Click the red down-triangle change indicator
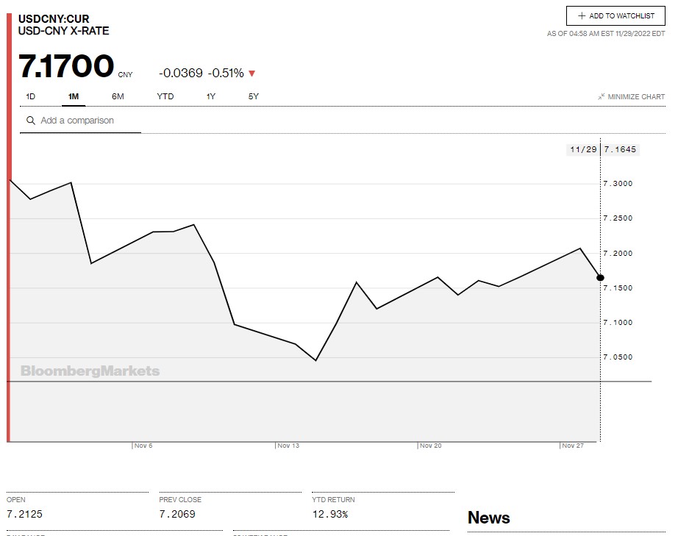 point(252,74)
